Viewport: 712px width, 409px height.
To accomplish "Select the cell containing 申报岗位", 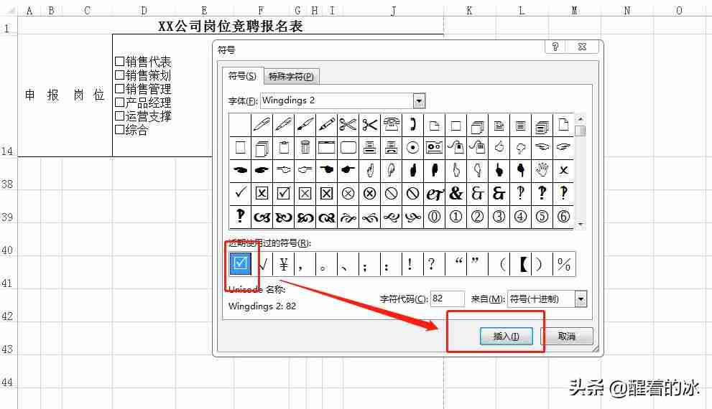I will [x=65, y=95].
